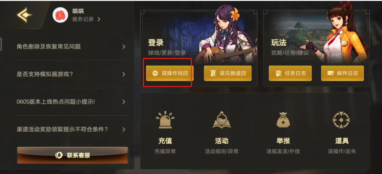Open the 活动 potion book icon

click(221, 120)
